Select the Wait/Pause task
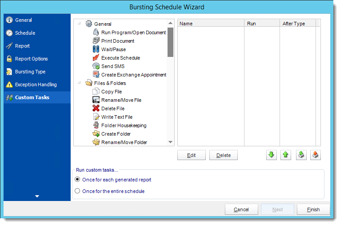The height and width of the screenshot is (225, 340). (x=113, y=49)
